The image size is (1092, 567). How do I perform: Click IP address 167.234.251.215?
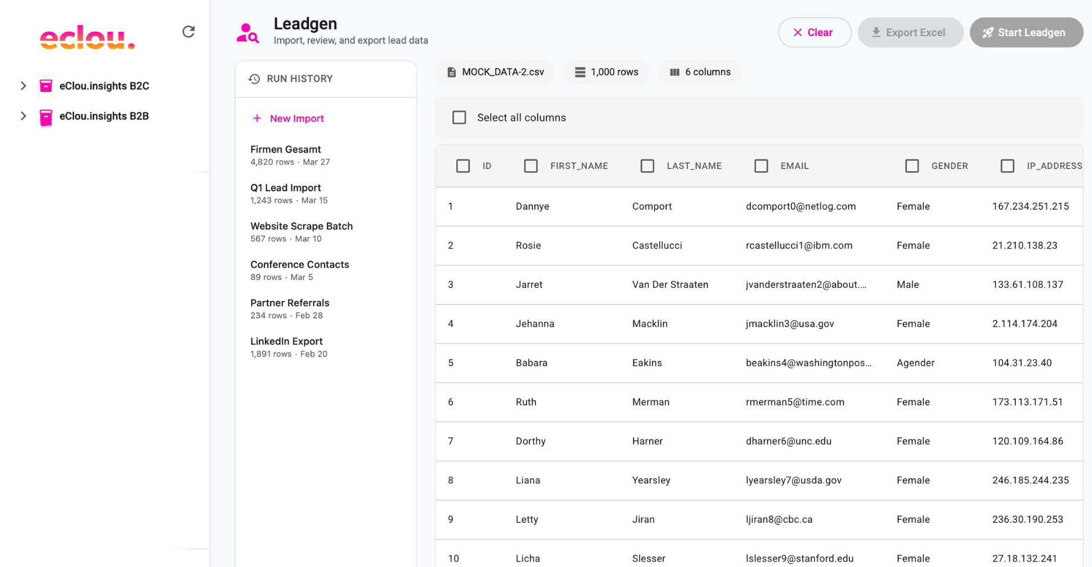coord(1030,206)
